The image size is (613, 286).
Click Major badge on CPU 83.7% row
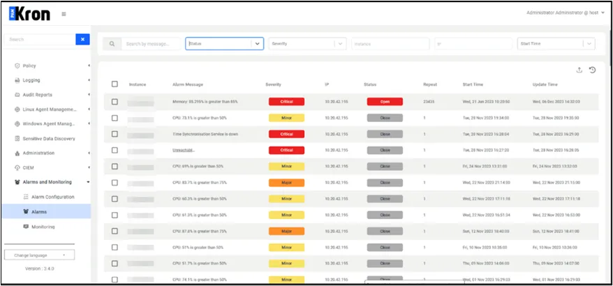286,183
